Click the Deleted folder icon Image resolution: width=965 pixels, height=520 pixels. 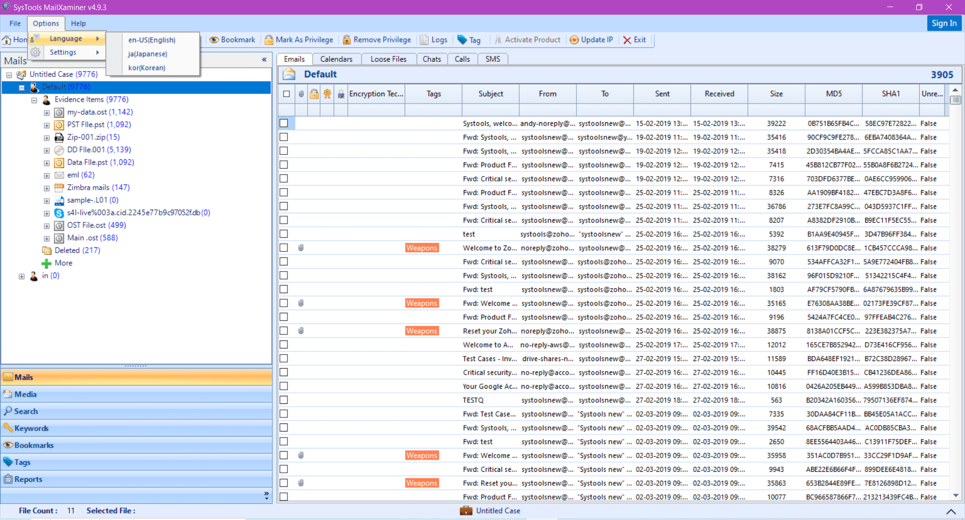pos(47,250)
